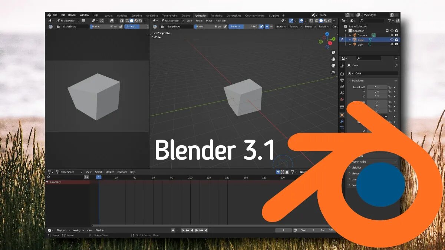The height and width of the screenshot is (250, 445).
Task: Open the Keying popover in the timeline
Action: tap(78, 230)
